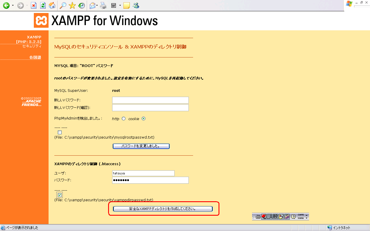Click 安全なXAMPPディレクトリを作成してください。 button
370x231 pixels.
click(163, 209)
